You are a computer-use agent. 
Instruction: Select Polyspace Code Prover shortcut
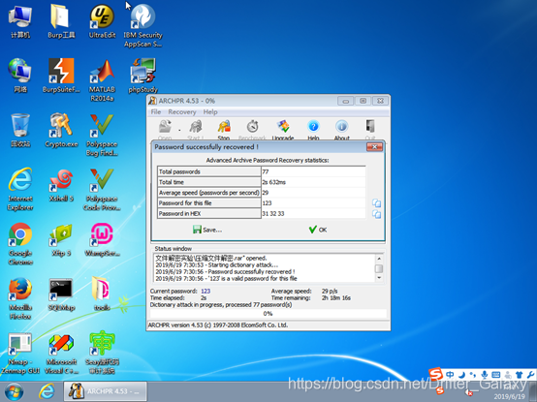point(102,189)
